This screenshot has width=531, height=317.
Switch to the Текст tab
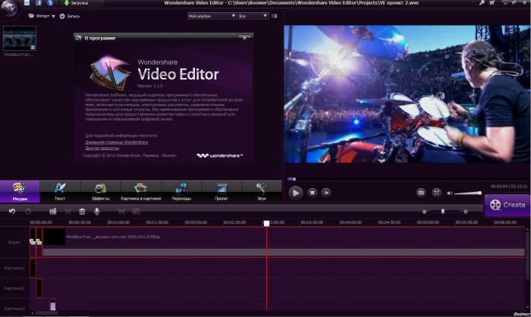click(60, 192)
